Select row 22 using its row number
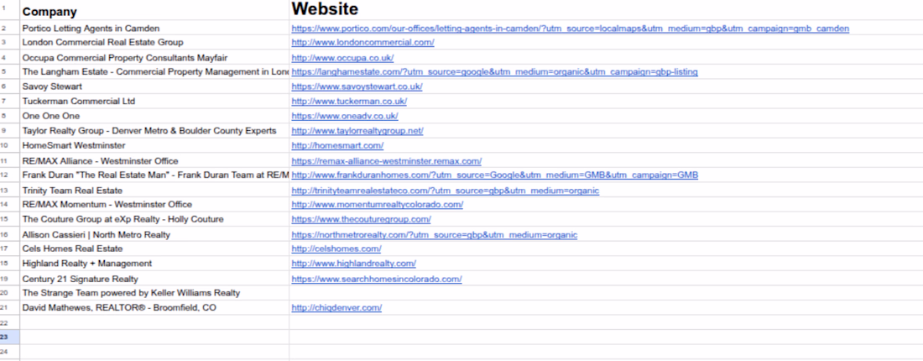The height and width of the screenshot is (361, 923). [10, 322]
